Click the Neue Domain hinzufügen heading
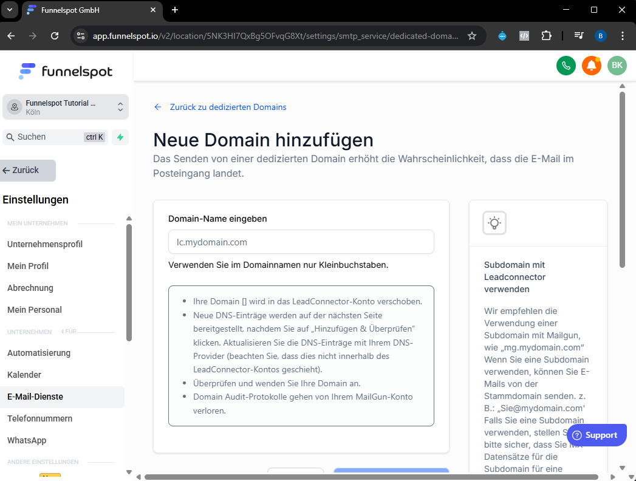636x481 pixels. (x=263, y=140)
